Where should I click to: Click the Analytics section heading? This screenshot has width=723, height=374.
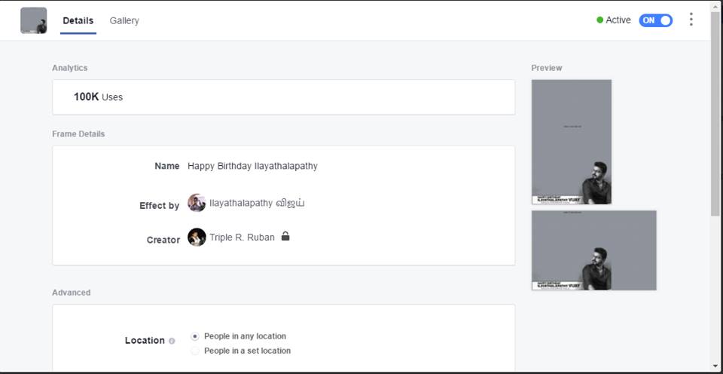pos(69,68)
